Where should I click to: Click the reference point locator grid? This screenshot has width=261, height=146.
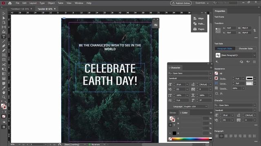tap(218, 30)
